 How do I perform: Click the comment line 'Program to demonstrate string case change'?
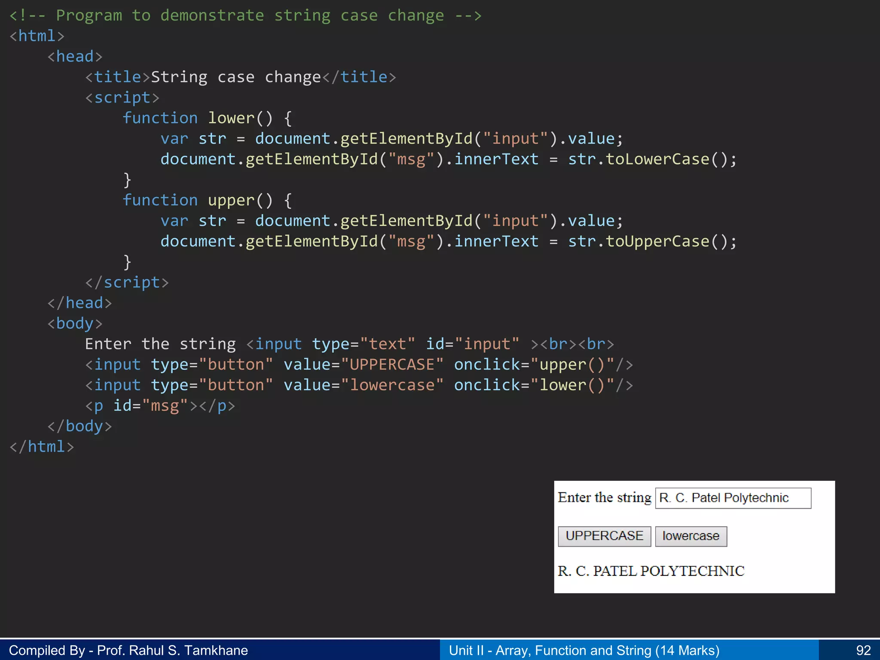coord(245,15)
